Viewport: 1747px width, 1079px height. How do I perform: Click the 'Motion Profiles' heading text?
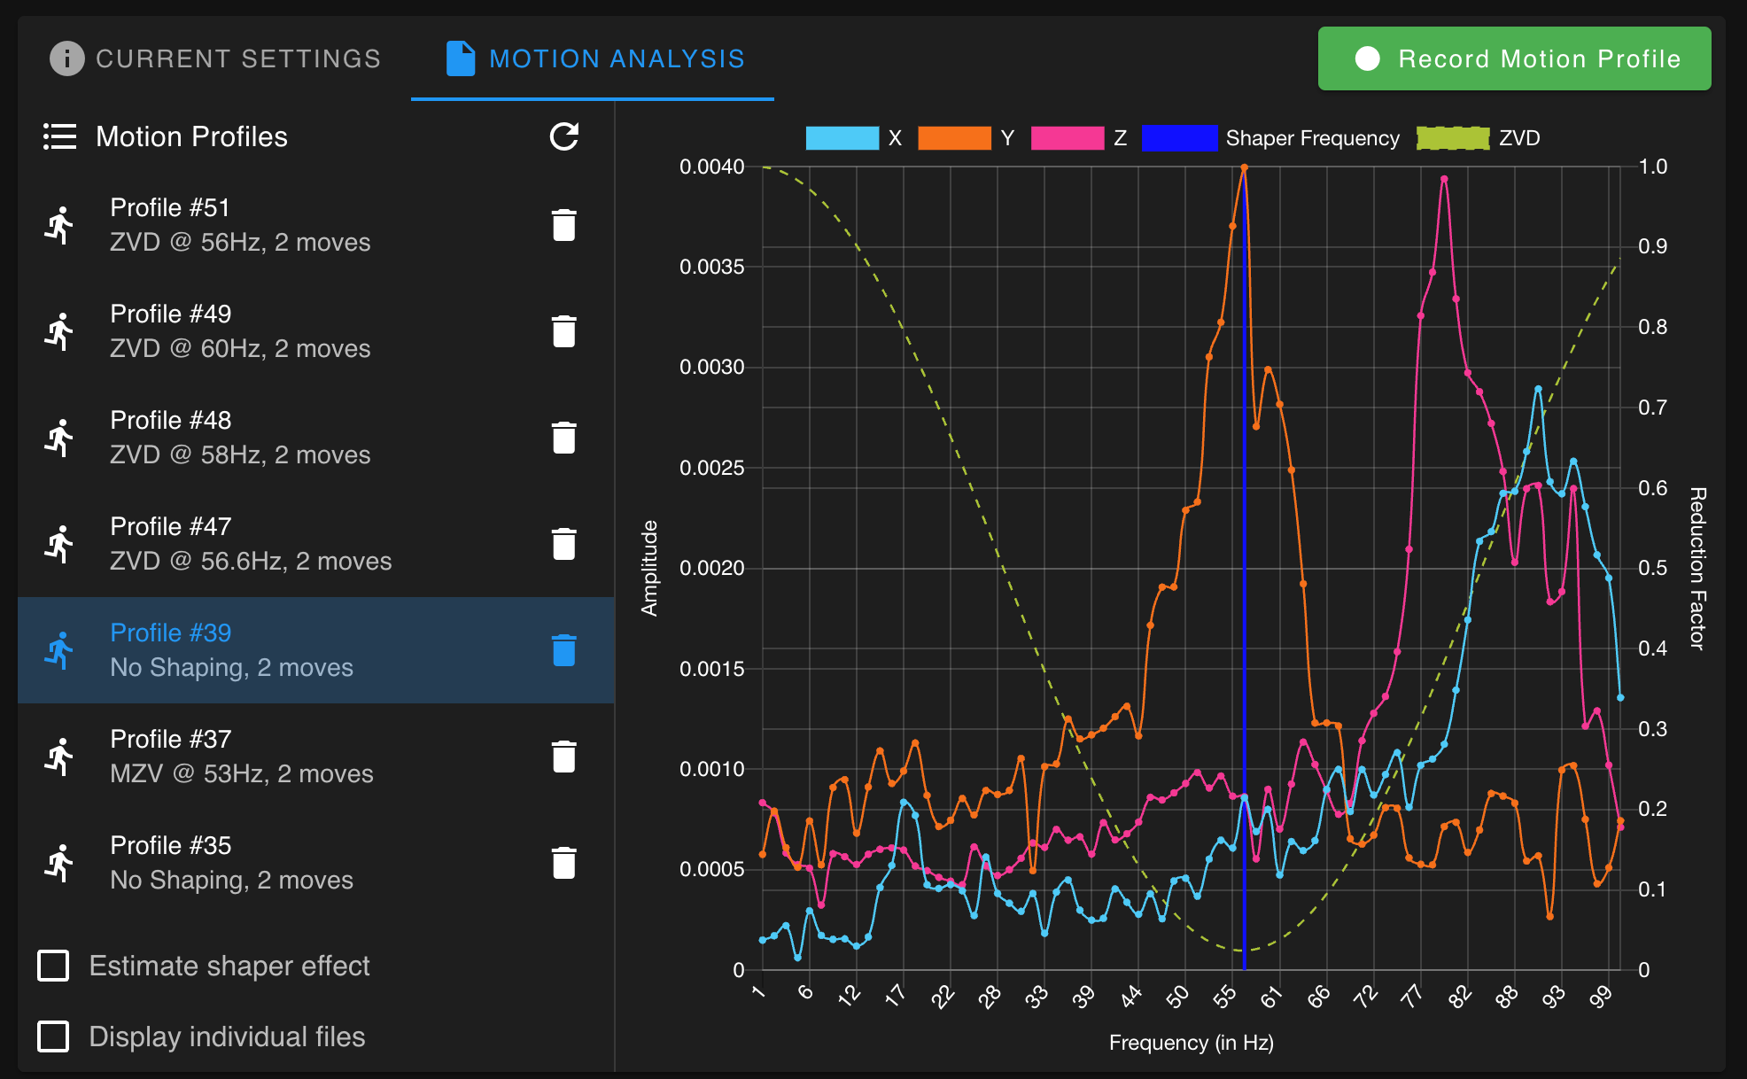click(191, 136)
